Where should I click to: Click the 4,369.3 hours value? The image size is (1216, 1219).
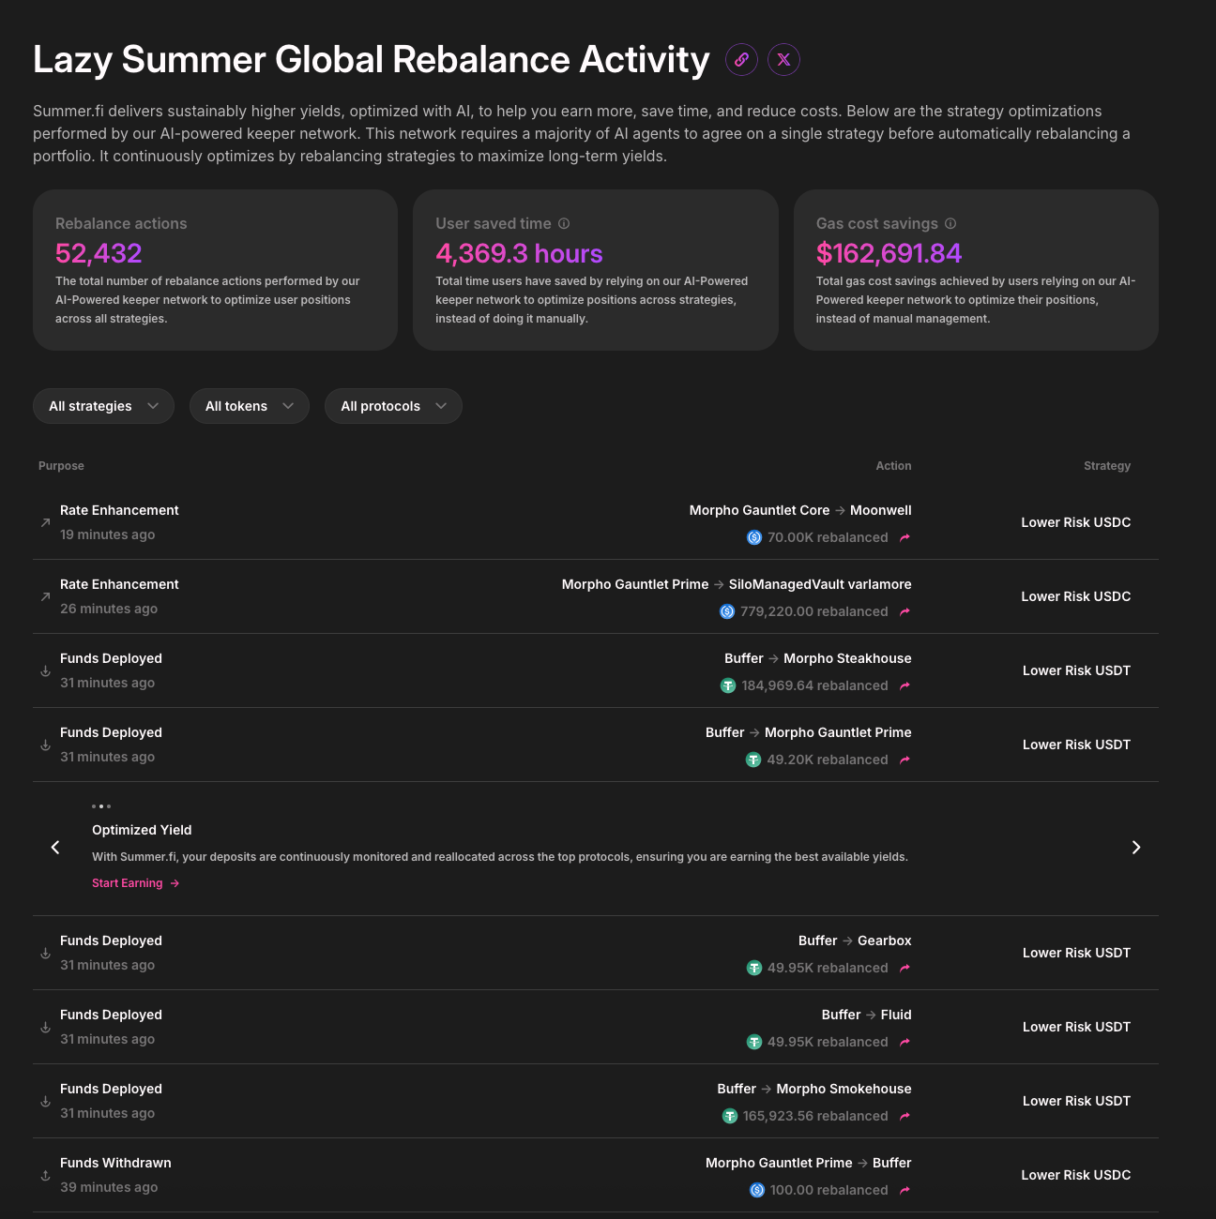coord(519,253)
